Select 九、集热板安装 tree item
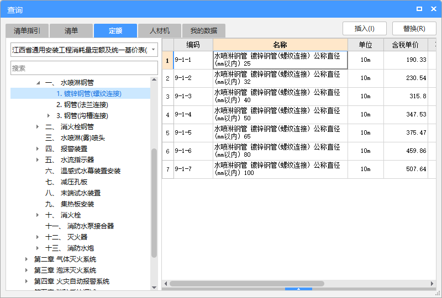This screenshot has width=442, height=298. pyautogui.click(x=70, y=204)
